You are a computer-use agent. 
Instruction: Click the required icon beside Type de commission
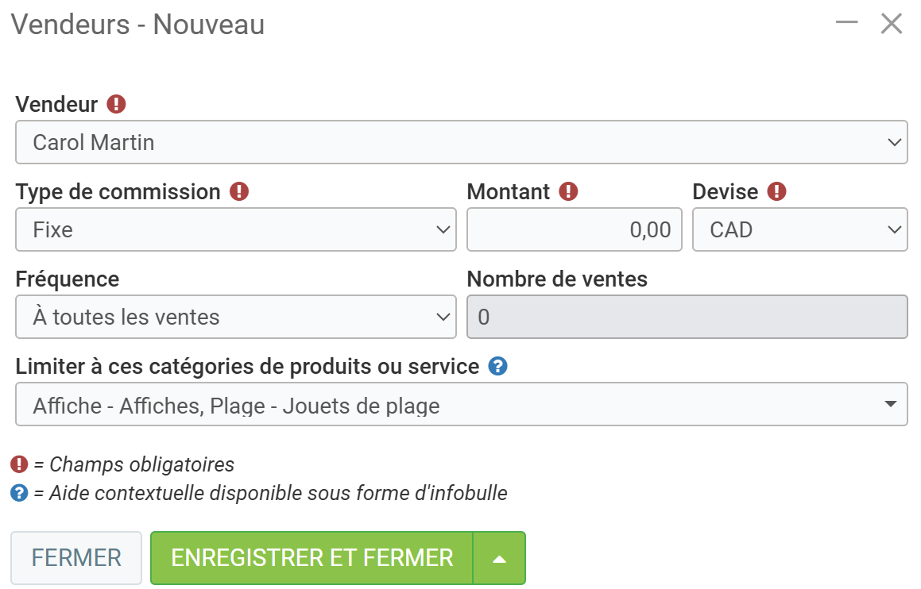point(239,191)
